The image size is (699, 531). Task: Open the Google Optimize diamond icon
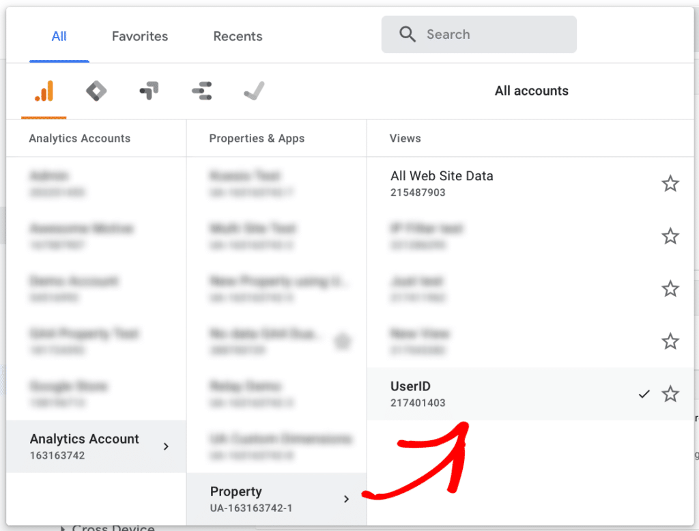pyautogui.click(x=96, y=90)
